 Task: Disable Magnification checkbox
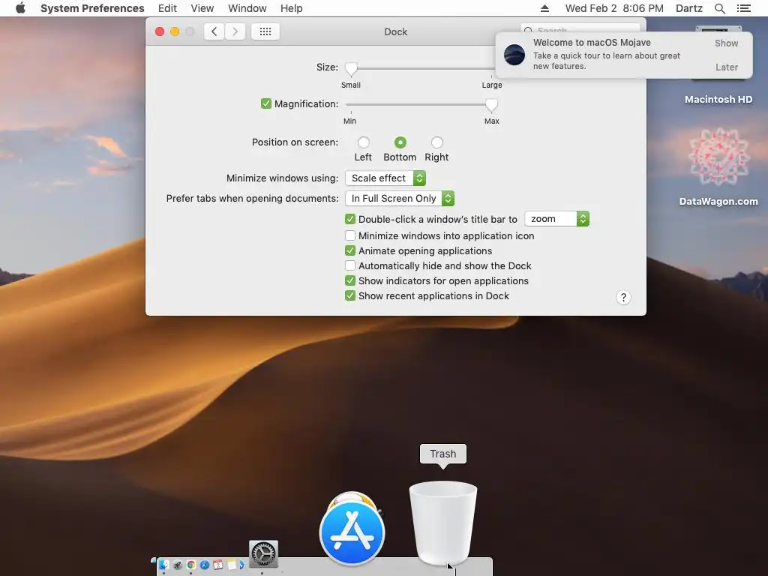(x=266, y=103)
